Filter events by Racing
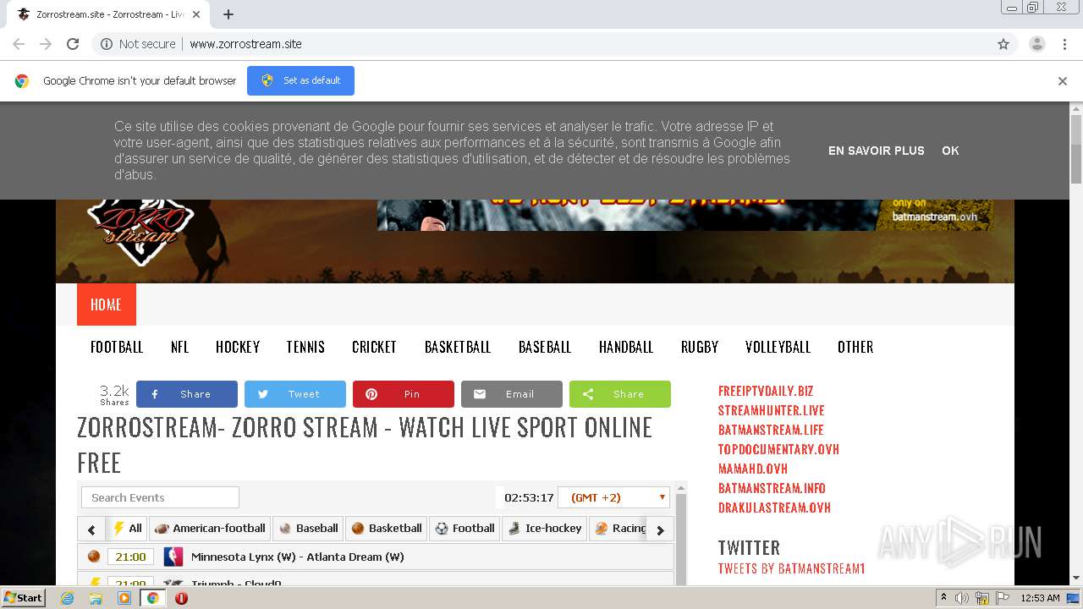The width and height of the screenshot is (1083, 609). 620,529
